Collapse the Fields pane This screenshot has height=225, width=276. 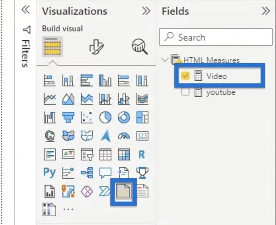[266, 11]
